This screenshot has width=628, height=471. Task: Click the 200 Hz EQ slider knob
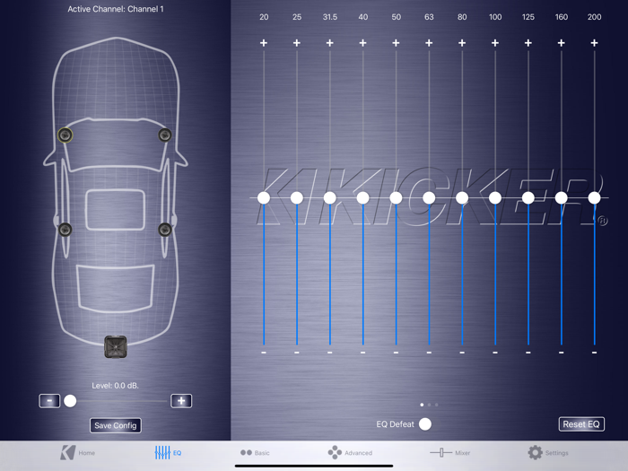[594, 197]
